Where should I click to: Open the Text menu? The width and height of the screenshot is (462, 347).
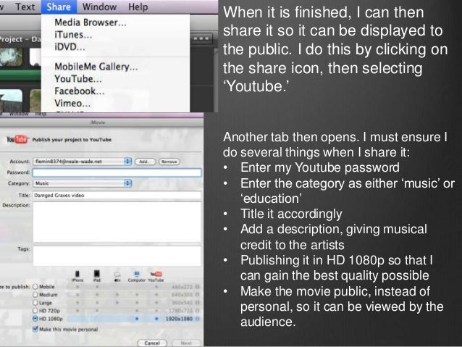click(25, 7)
